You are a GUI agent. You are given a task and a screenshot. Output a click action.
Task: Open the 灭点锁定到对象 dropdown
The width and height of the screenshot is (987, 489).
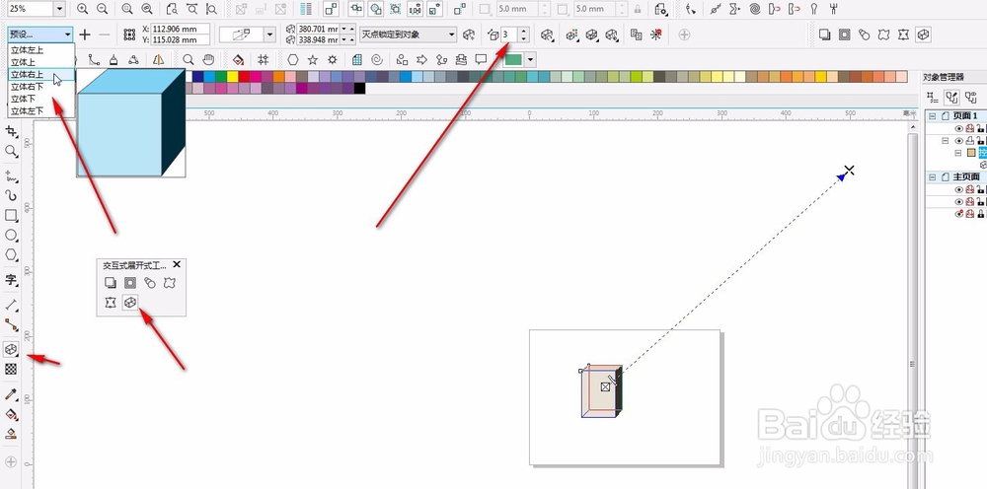pos(451,35)
